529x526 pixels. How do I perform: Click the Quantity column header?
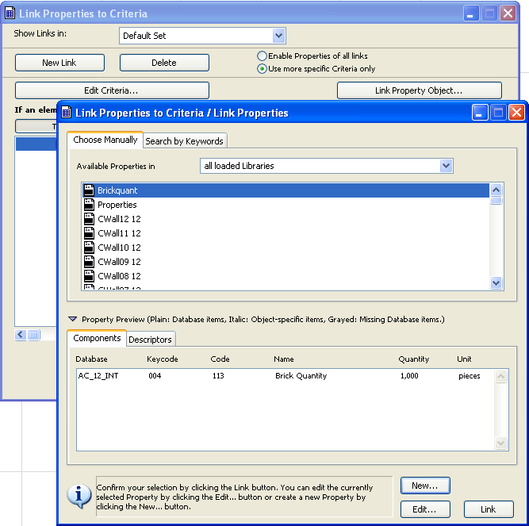(x=414, y=359)
